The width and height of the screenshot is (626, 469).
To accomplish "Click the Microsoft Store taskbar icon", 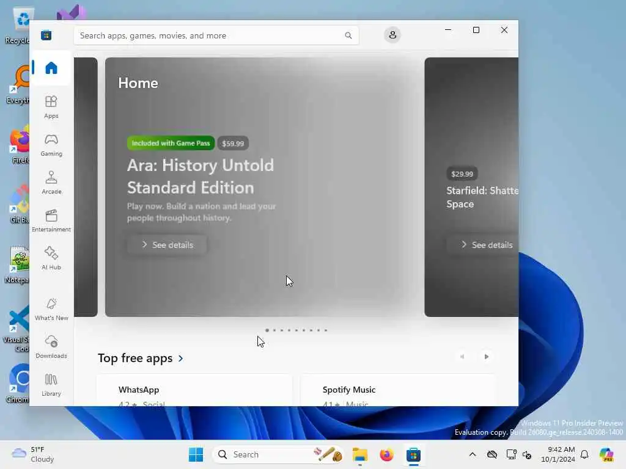I will (413, 454).
